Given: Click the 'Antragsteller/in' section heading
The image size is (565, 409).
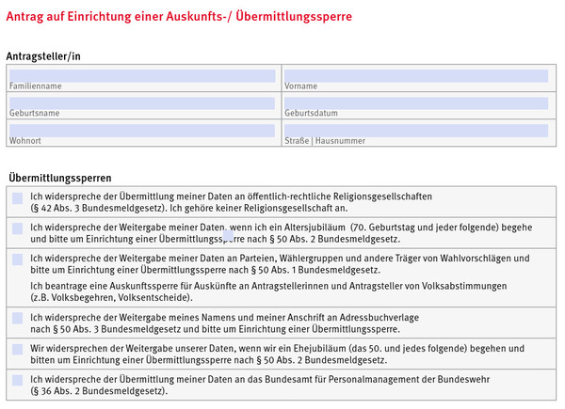Looking at the screenshot, I should tap(43, 56).
